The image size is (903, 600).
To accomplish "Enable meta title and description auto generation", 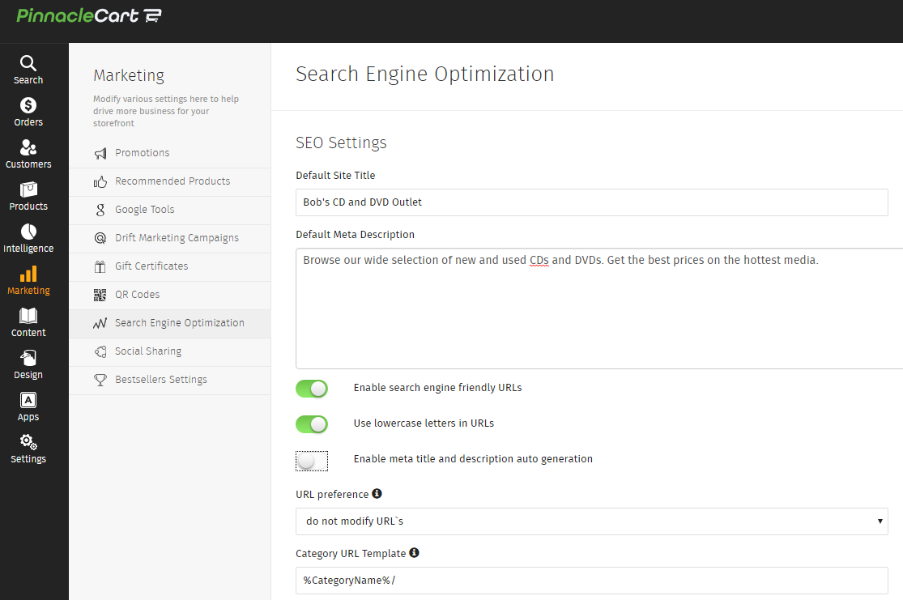I will pyautogui.click(x=312, y=461).
